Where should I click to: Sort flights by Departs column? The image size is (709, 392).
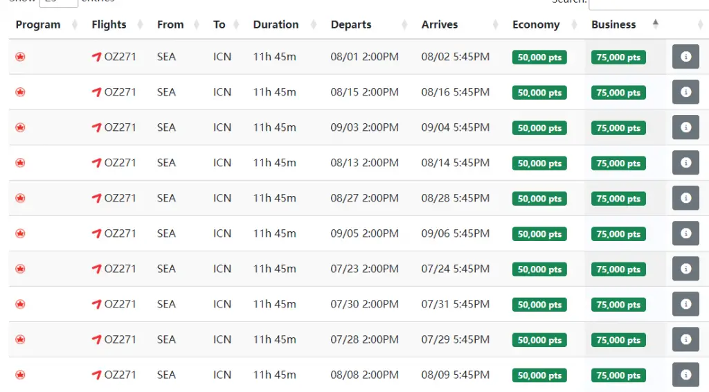(x=351, y=24)
